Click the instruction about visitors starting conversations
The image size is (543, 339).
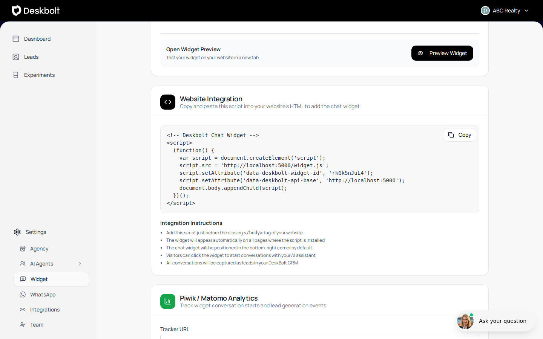[241, 255]
